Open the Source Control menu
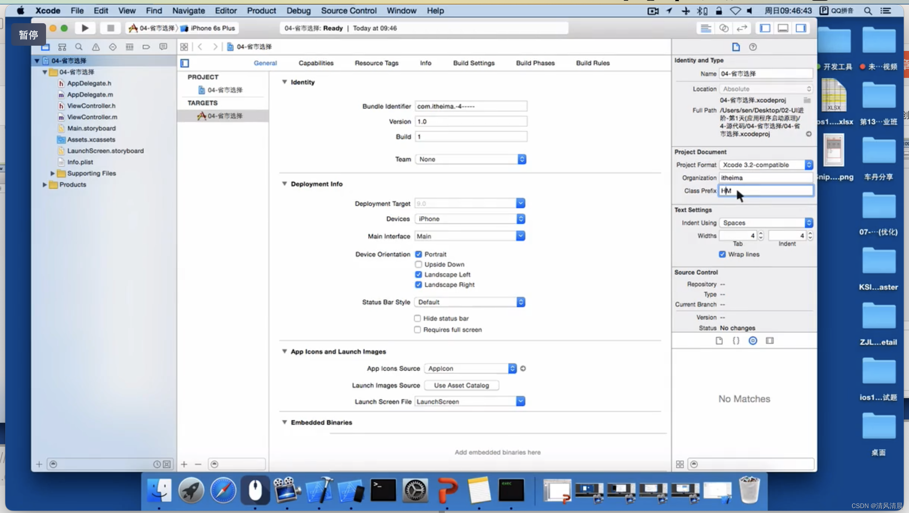The image size is (909, 513). [349, 10]
